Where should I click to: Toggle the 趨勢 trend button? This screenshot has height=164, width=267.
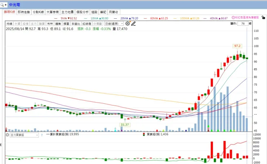click(x=58, y=24)
